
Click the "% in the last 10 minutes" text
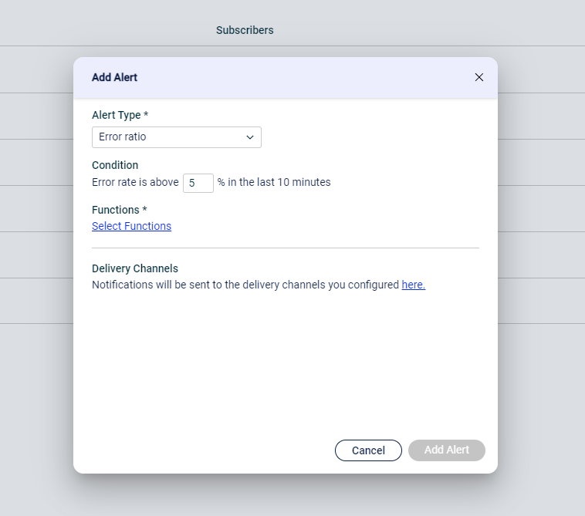point(274,182)
